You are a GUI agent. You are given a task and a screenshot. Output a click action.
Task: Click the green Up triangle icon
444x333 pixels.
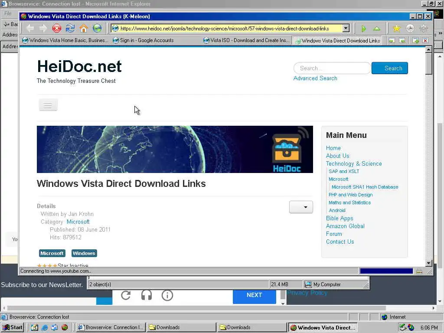click(x=377, y=29)
